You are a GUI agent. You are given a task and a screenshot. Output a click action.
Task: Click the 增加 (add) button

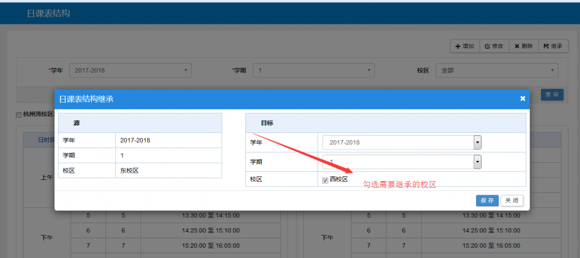[x=465, y=46]
